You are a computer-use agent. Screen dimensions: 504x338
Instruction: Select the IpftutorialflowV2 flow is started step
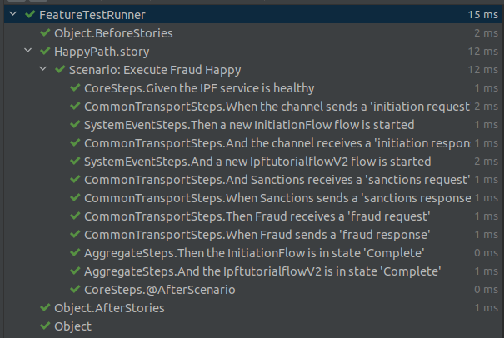[x=257, y=162]
